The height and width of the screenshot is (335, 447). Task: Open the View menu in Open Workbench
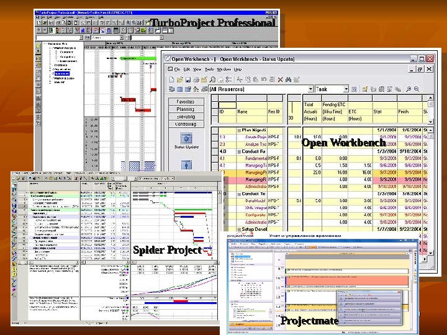pos(197,69)
